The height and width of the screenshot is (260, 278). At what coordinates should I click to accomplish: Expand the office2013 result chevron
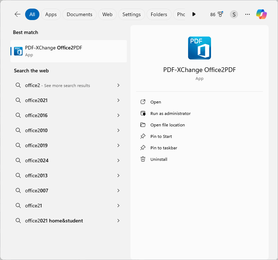click(119, 175)
